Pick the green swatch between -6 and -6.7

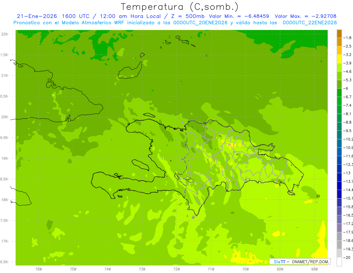pyautogui.click(x=339, y=93)
